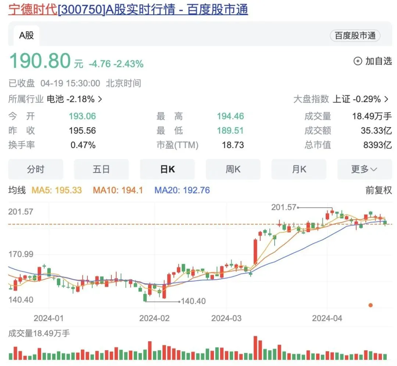This screenshot has height=366, width=397.
Task: Select the A股 tab
Action: click(x=26, y=35)
